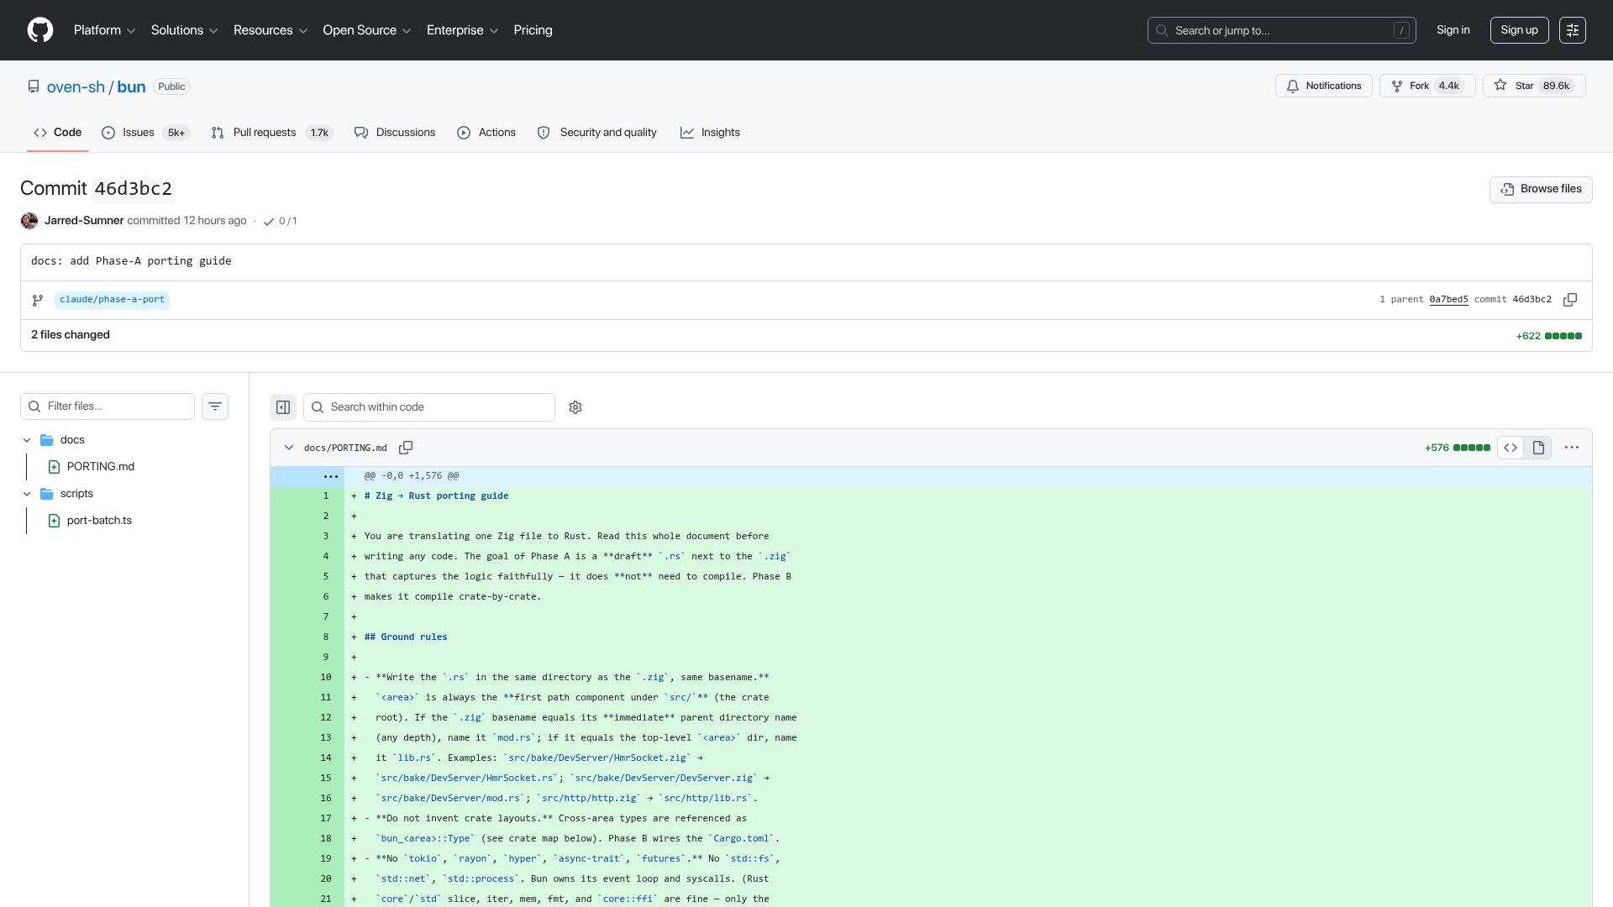
Task: Open the Platform dropdown menu
Action: [104, 30]
